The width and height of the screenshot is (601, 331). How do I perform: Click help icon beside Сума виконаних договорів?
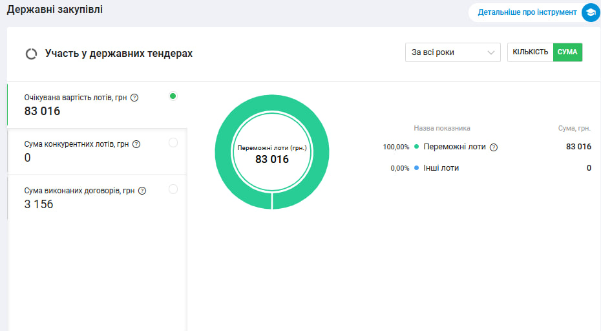point(142,191)
